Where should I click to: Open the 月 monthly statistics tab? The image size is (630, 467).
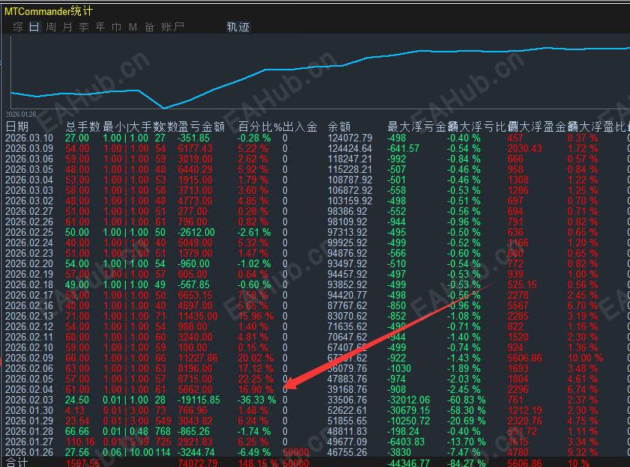coord(67,27)
